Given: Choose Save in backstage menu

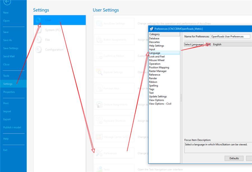Looking at the screenshot, I should [6, 32].
